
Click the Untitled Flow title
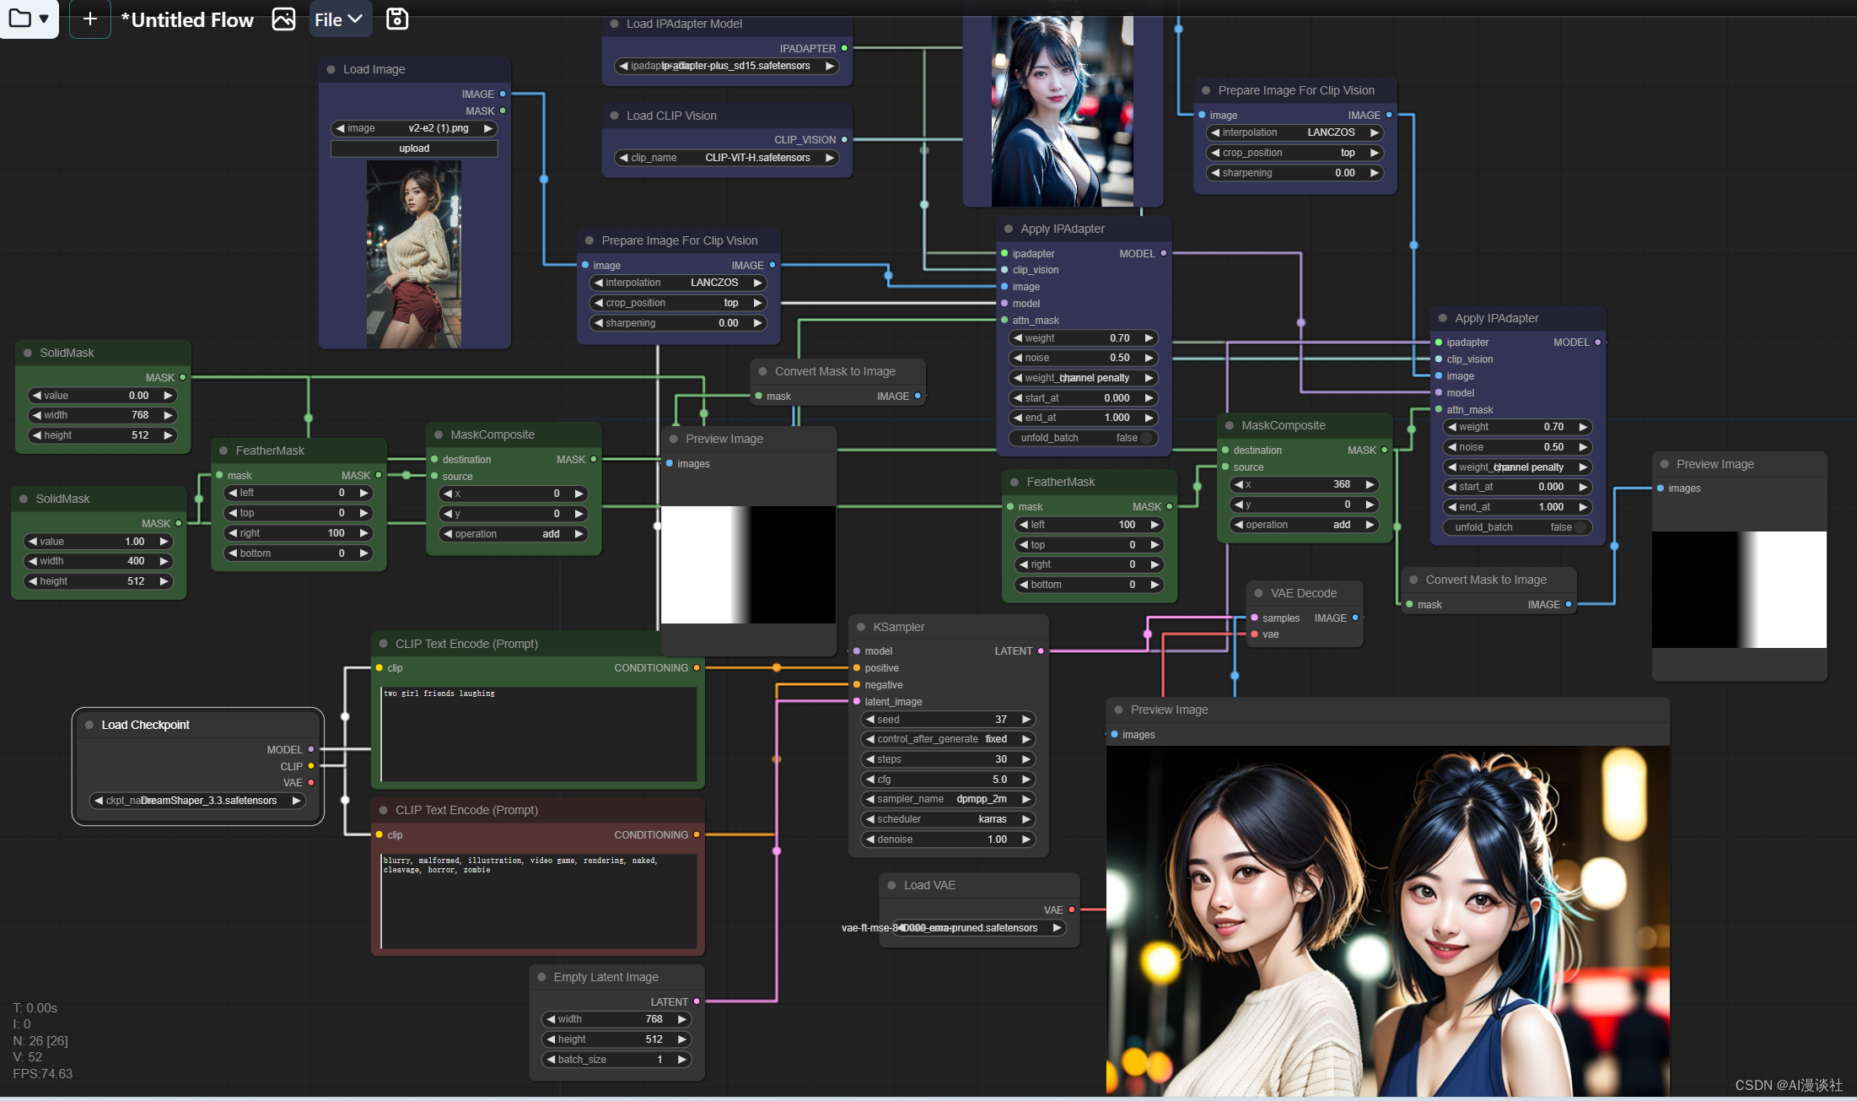tap(187, 20)
